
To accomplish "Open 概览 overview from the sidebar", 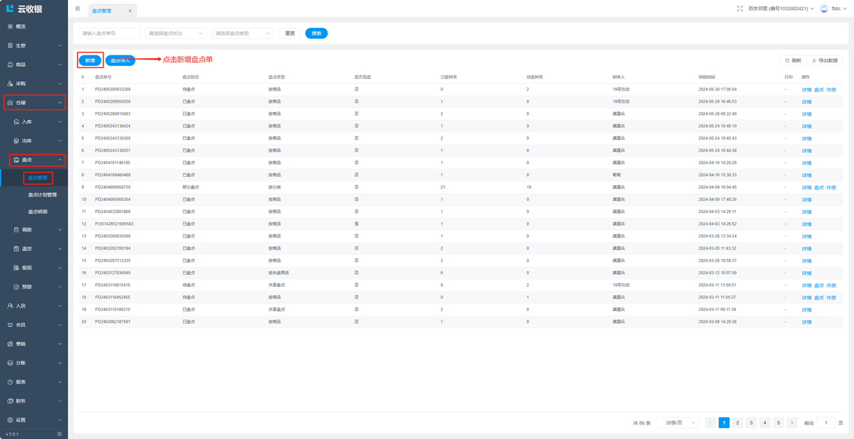I will (x=21, y=27).
